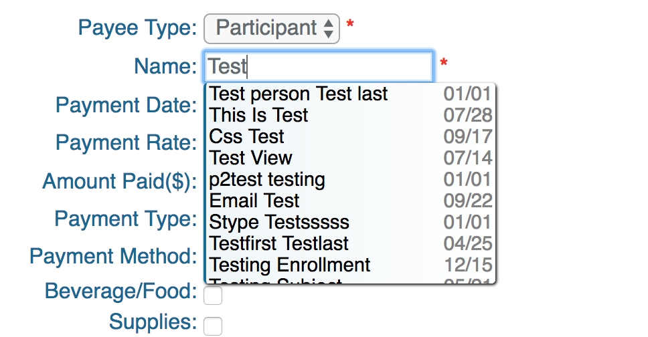The height and width of the screenshot is (337, 648).
Task: Select "Testing Enrollment" from suggestions
Action: tap(290, 265)
